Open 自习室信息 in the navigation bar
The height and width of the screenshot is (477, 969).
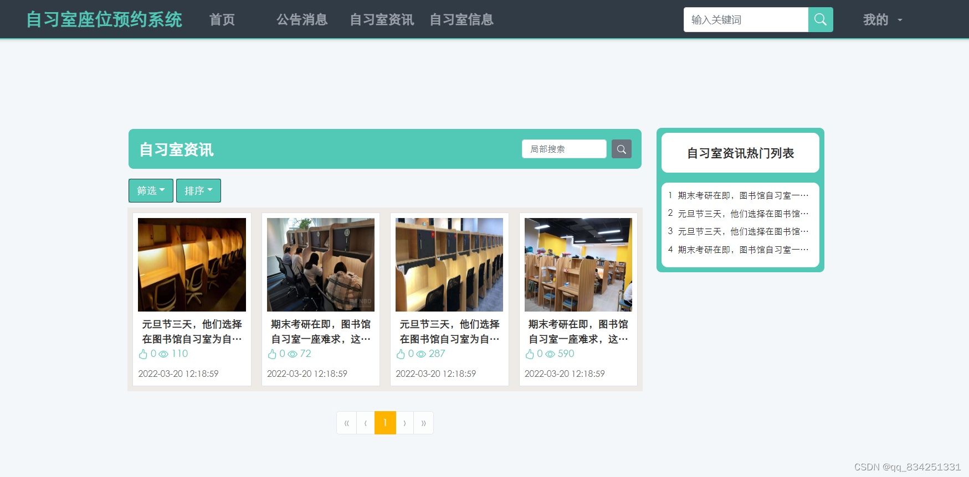point(462,20)
